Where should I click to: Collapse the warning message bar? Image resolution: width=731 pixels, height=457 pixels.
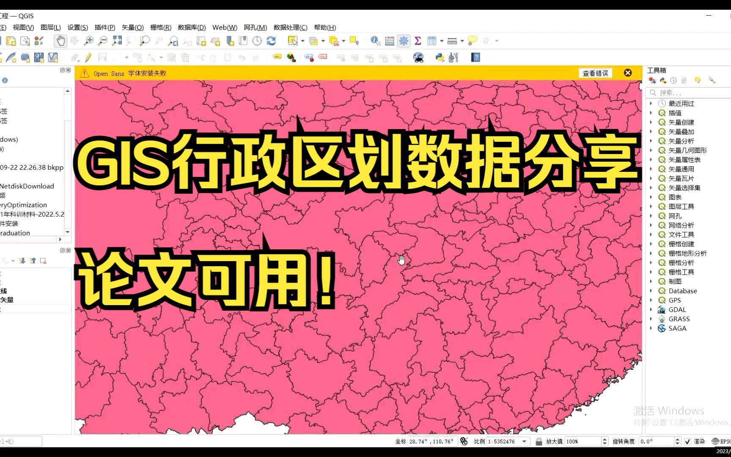[x=628, y=72]
